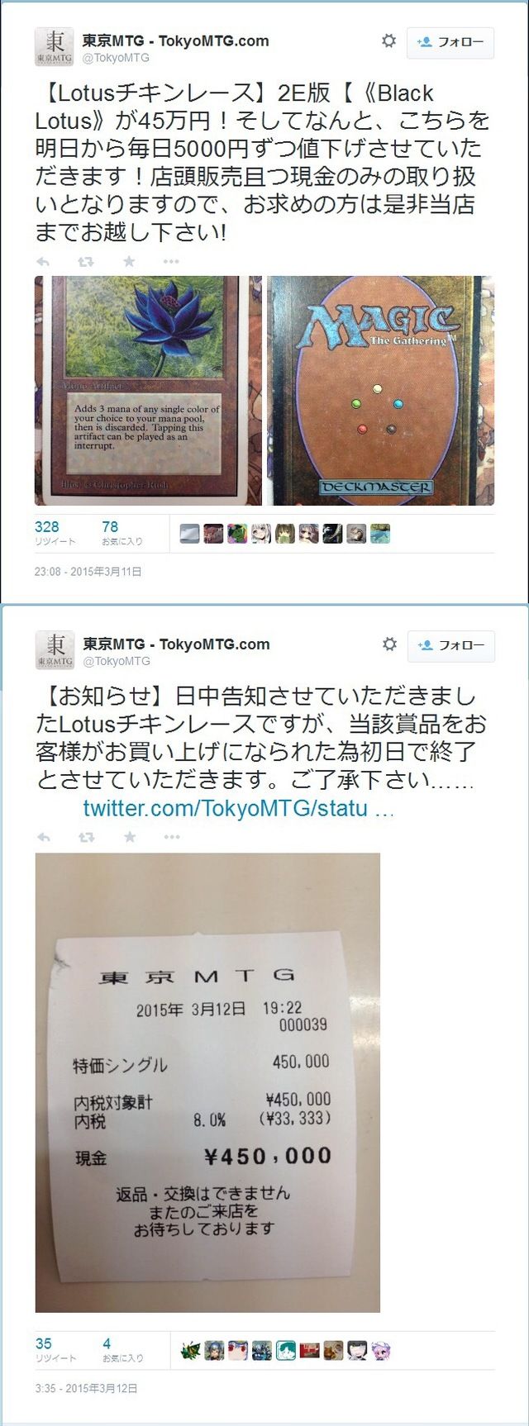The width and height of the screenshot is (529, 1426).
Task: Favorite the first tweet with star icon
Action: (129, 262)
